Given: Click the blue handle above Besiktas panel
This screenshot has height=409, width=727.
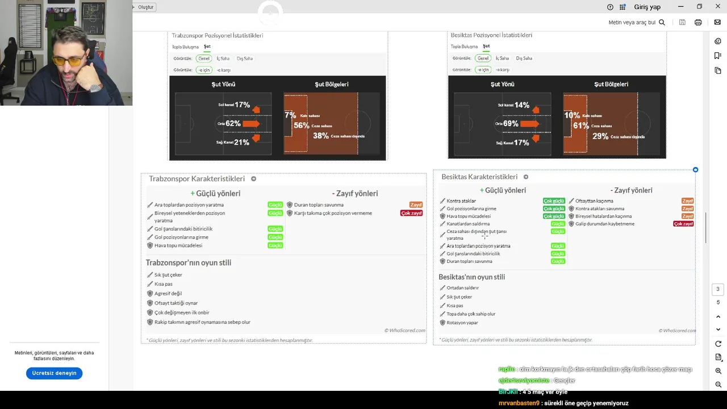Looking at the screenshot, I should [x=695, y=170].
